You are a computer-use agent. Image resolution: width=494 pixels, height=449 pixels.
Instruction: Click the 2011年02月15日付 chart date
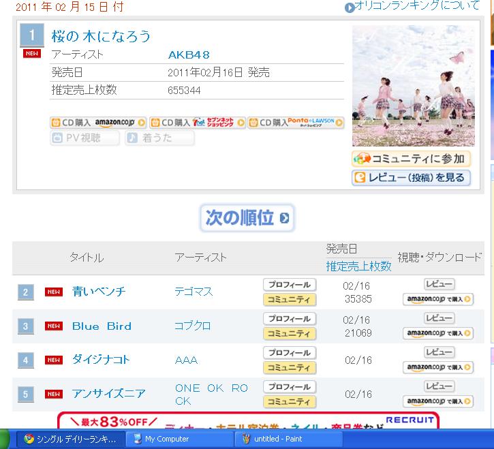[70, 7]
